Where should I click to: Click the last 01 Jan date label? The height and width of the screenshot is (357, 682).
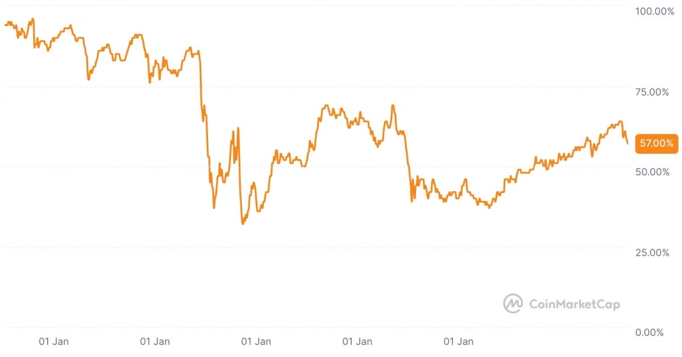pos(458,342)
